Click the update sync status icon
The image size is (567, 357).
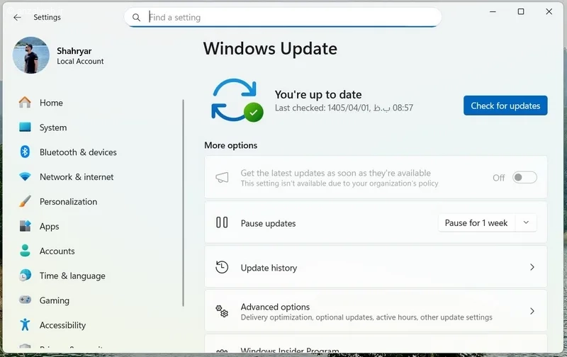click(237, 101)
